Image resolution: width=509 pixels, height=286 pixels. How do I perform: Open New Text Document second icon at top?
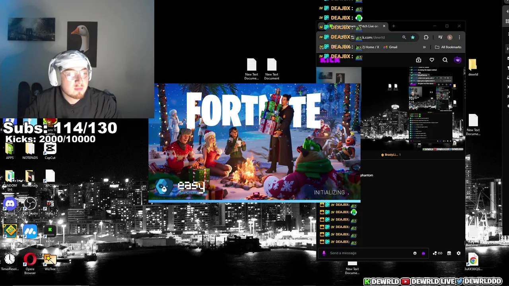272,70
